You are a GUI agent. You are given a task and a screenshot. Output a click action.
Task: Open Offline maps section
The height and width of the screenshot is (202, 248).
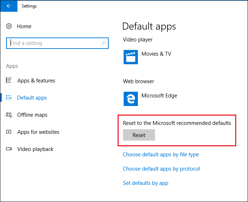point(32,115)
